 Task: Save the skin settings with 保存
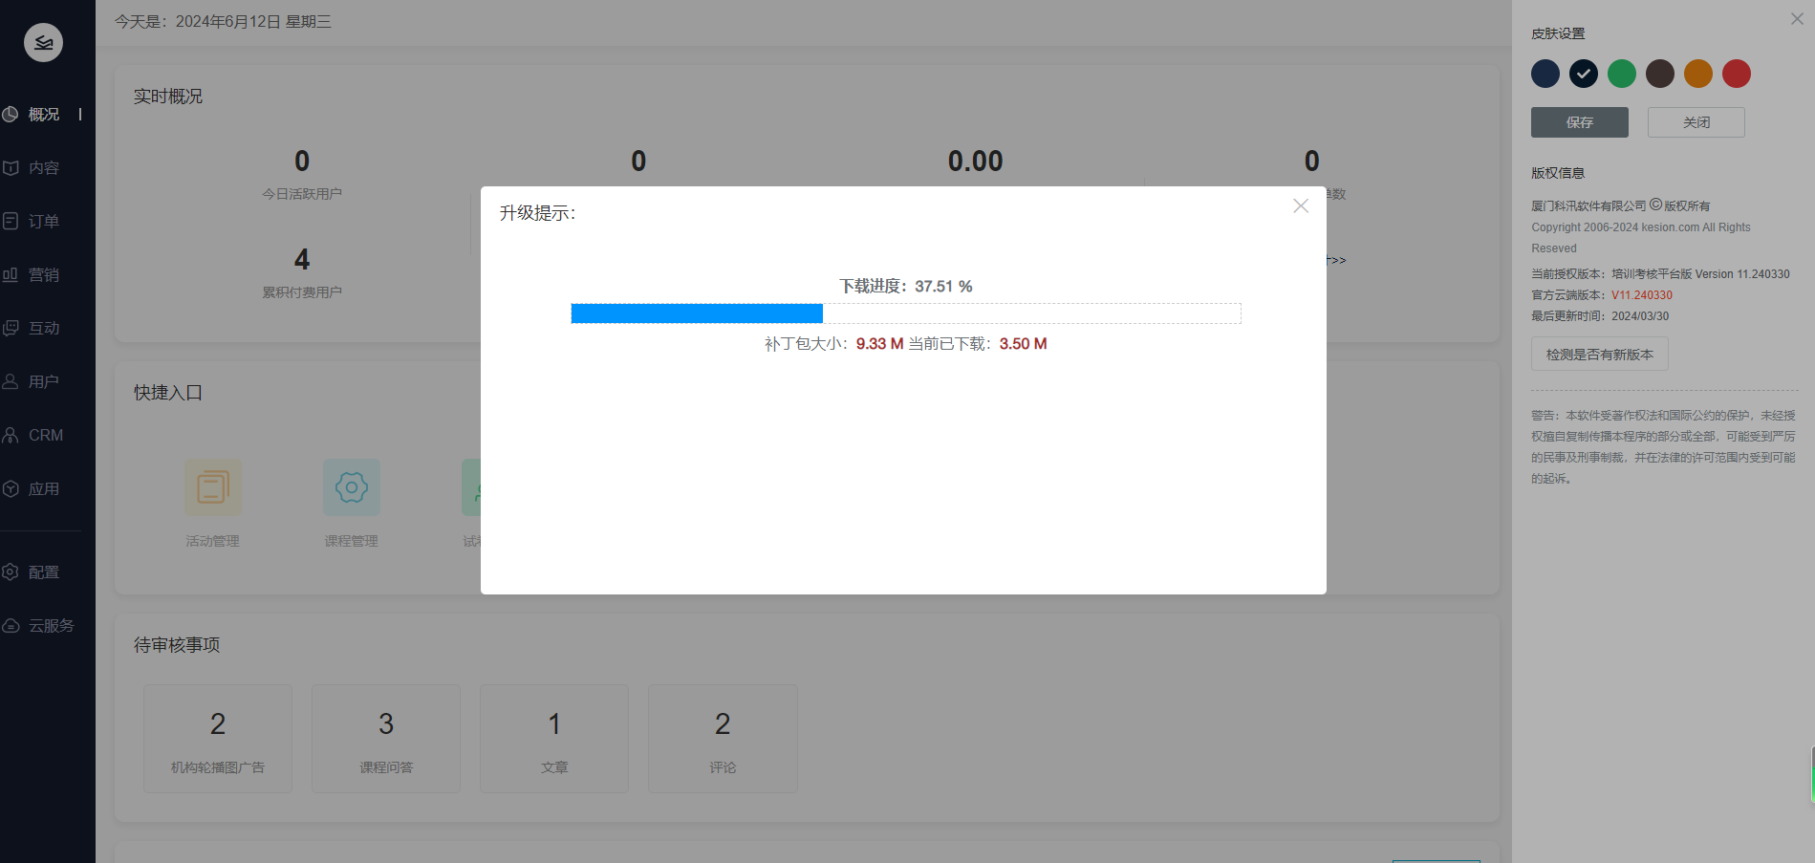[x=1580, y=122]
